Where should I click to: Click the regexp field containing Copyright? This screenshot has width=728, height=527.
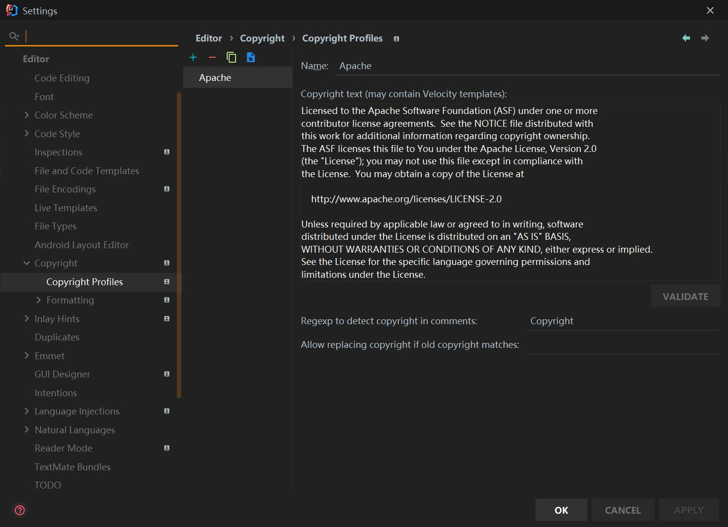[623, 321]
